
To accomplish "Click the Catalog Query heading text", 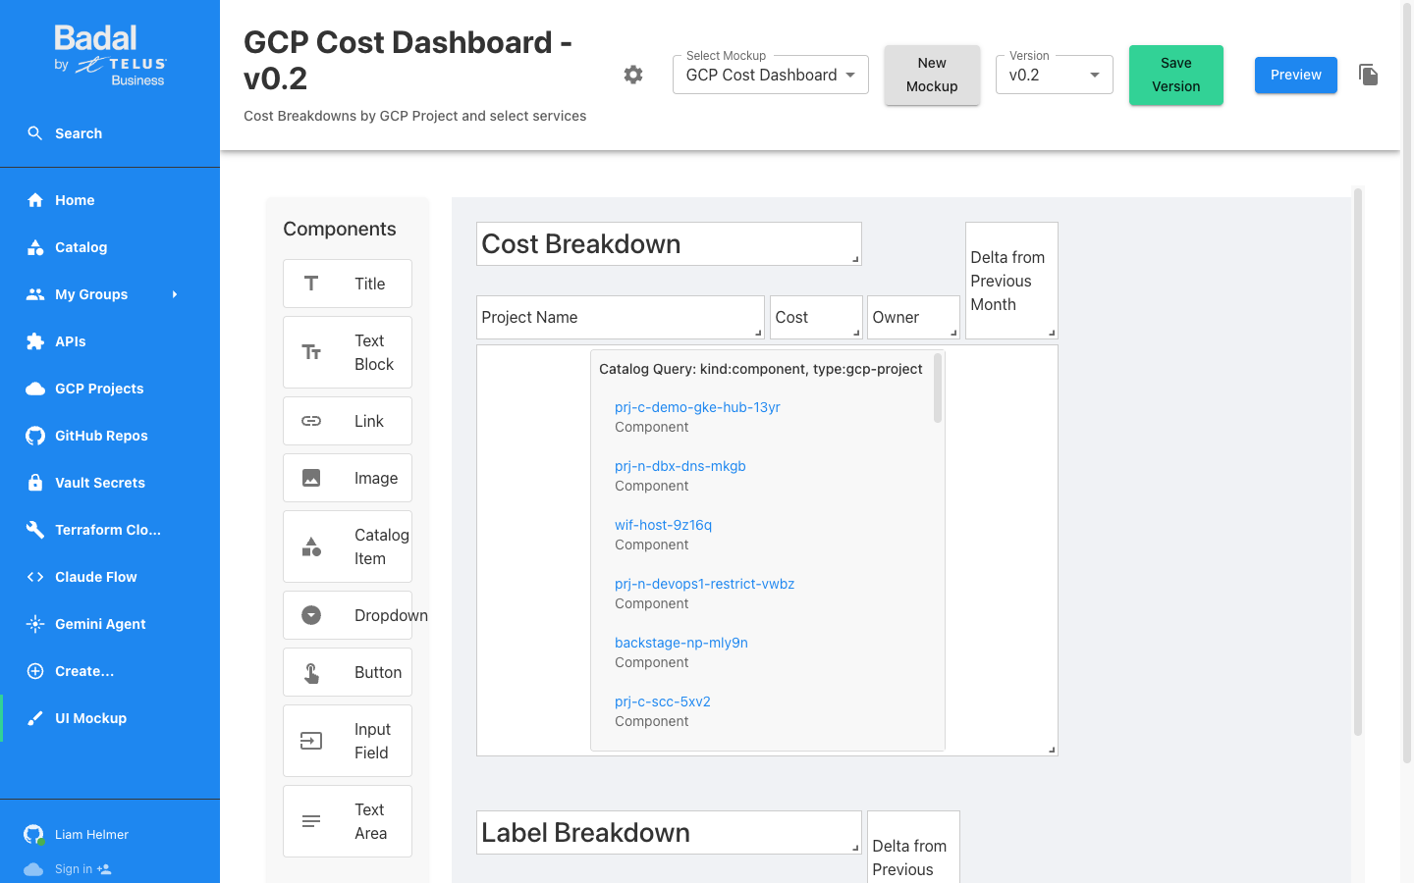I will tap(761, 369).
